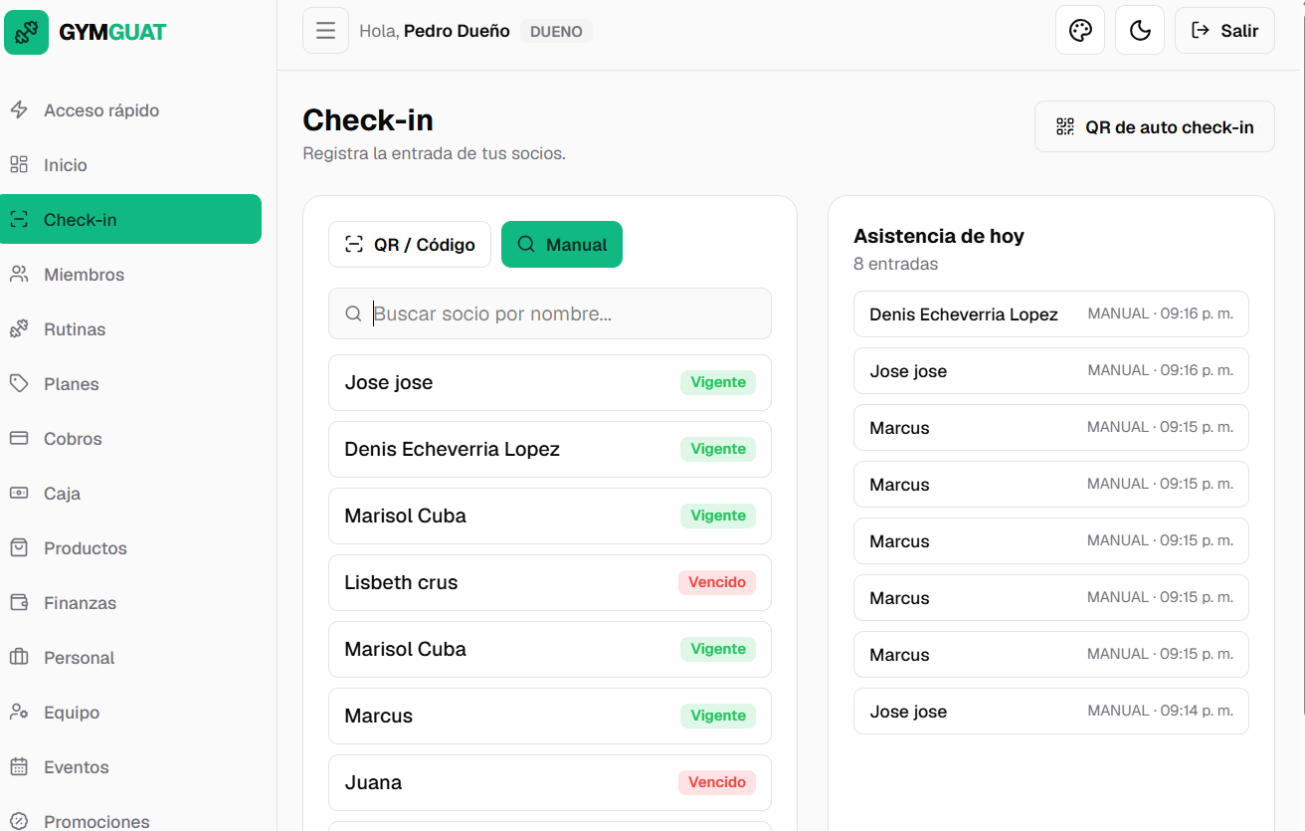The width and height of the screenshot is (1305, 831).
Task: Open the Equipo section
Action: pos(130,713)
